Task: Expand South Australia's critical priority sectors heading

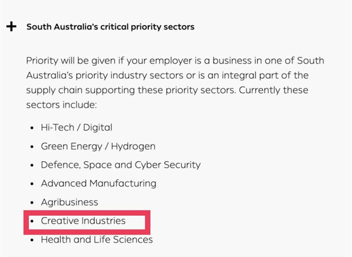Action: (x=110, y=27)
